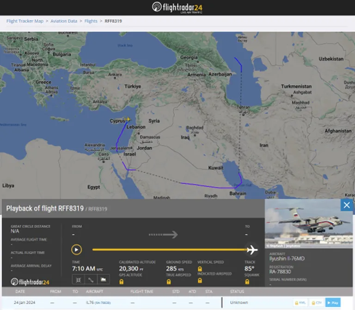Click the 'Ilyushin Il-76MD' aircraft name

287,259
